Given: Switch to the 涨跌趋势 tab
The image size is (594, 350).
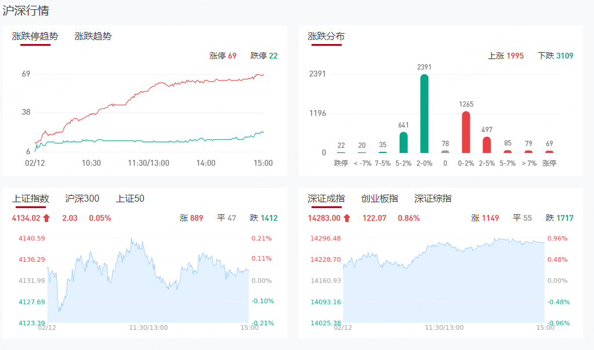Looking at the screenshot, I should coord(93,36).
